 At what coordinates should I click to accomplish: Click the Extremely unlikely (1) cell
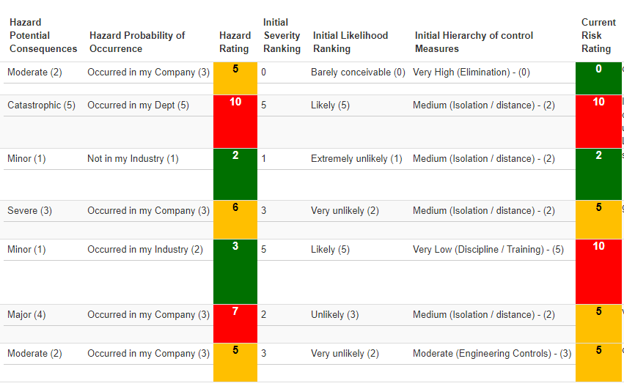[356, 159]
